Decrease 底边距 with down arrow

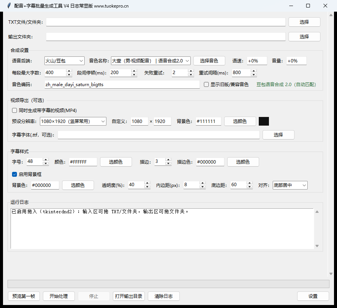tap(249, 187)
